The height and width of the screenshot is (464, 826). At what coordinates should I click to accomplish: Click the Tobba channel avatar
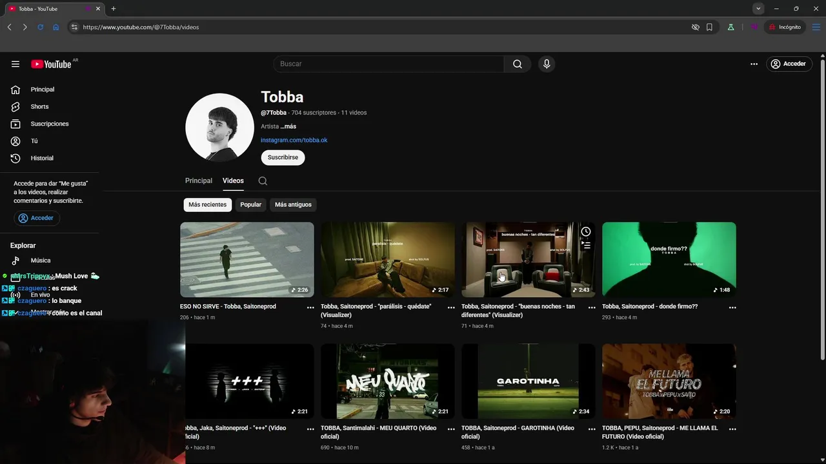[x=219, y=127]
